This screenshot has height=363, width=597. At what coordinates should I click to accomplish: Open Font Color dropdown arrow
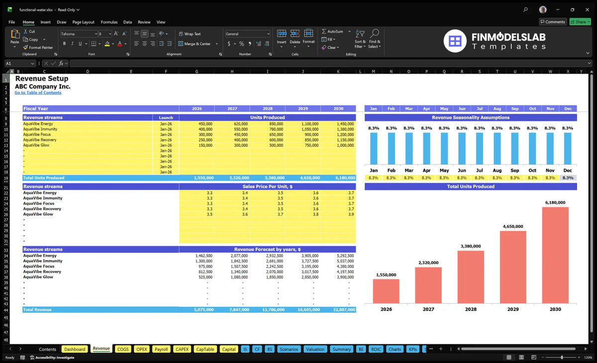pos(125,44)
